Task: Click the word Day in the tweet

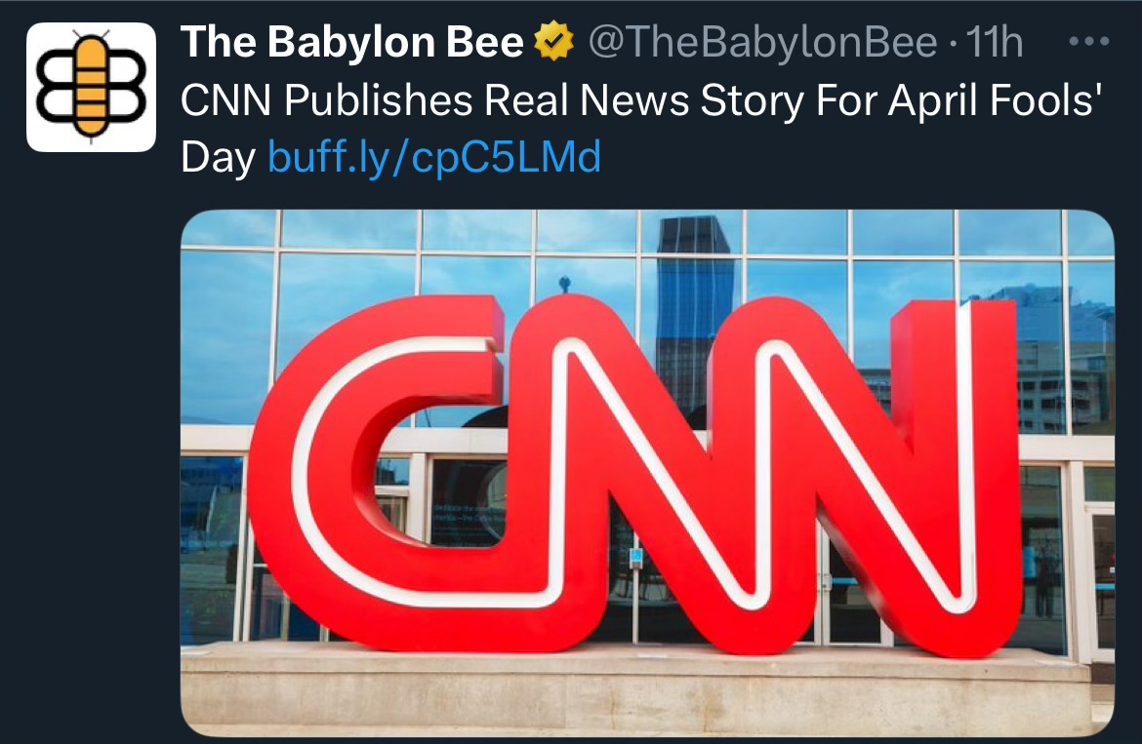Action: pos(218,158)
